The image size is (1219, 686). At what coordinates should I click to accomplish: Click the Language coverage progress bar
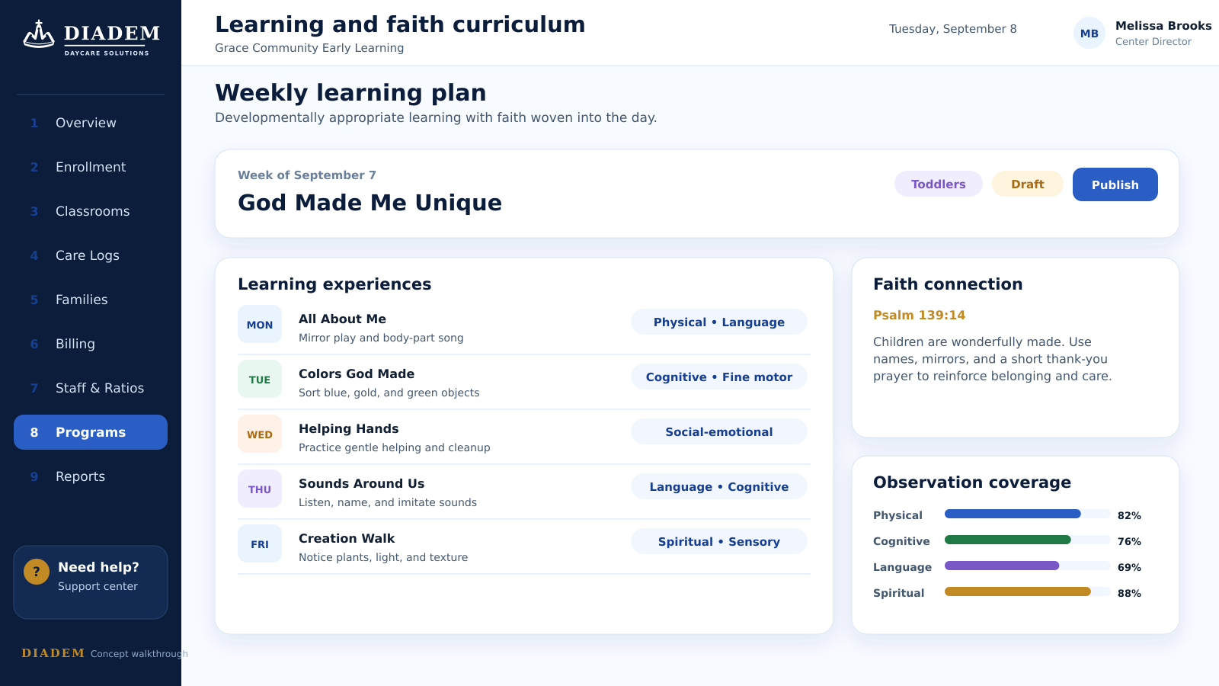click(1028, 566)
